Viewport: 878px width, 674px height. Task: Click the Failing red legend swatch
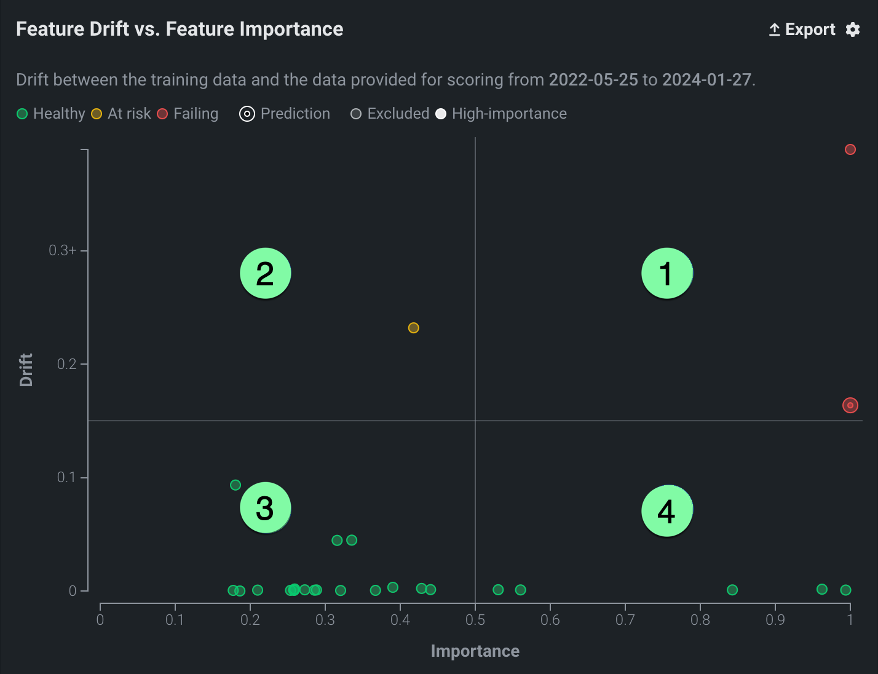[x=162, y=114]
